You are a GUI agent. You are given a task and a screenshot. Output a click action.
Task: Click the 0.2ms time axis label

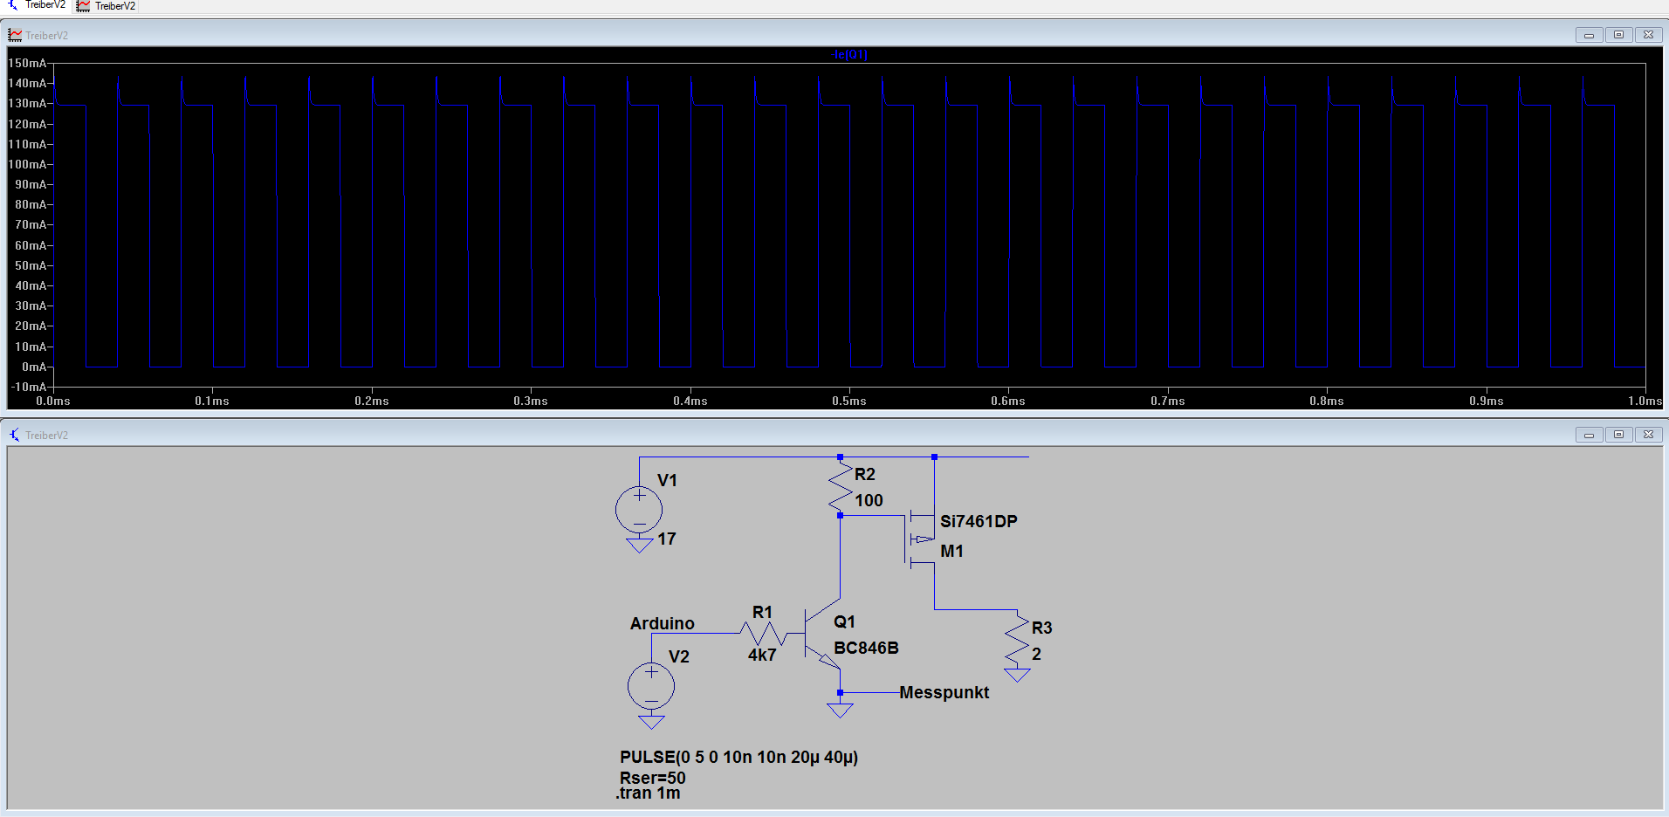pos(371,401)
